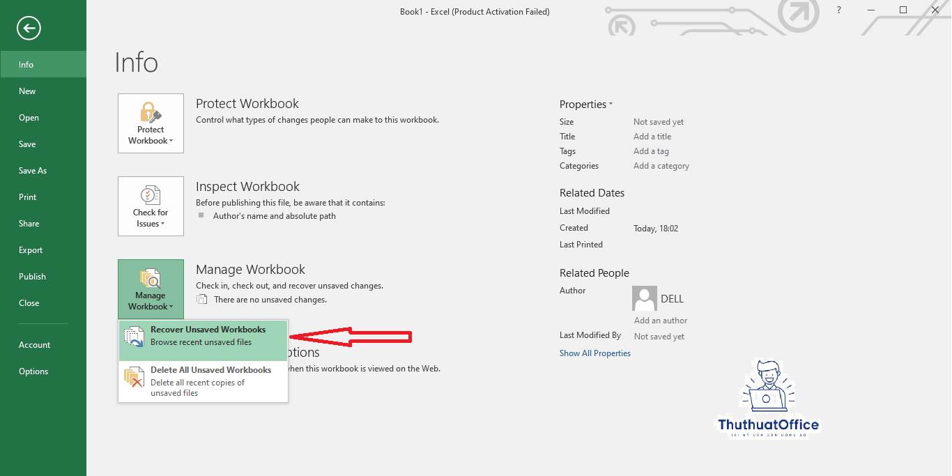Collapse the Manage Workbook dropdown button
This screenshot has height=476, width=952.
pyautogui.click(x=151, y=289)
